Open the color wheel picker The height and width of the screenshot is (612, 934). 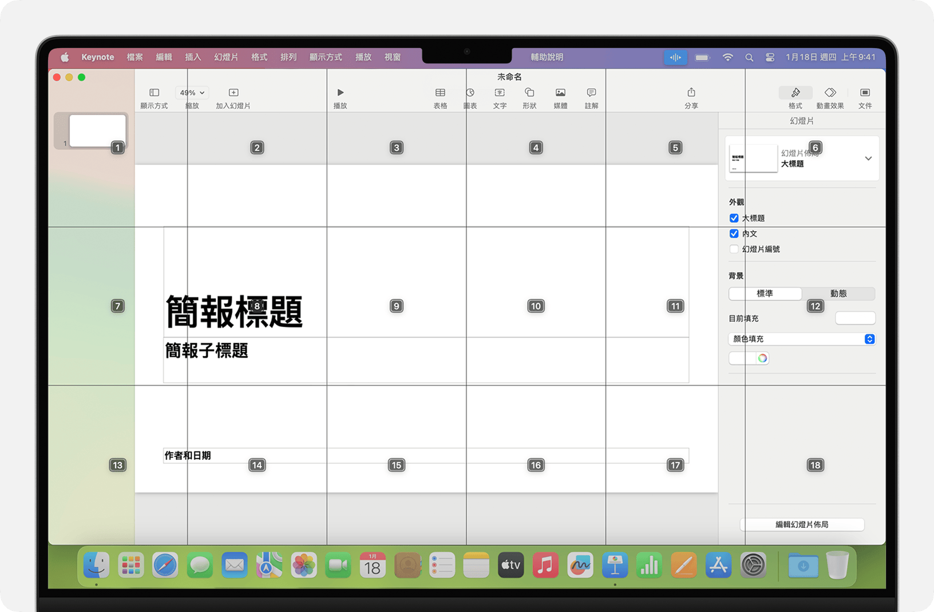(762, 358)
